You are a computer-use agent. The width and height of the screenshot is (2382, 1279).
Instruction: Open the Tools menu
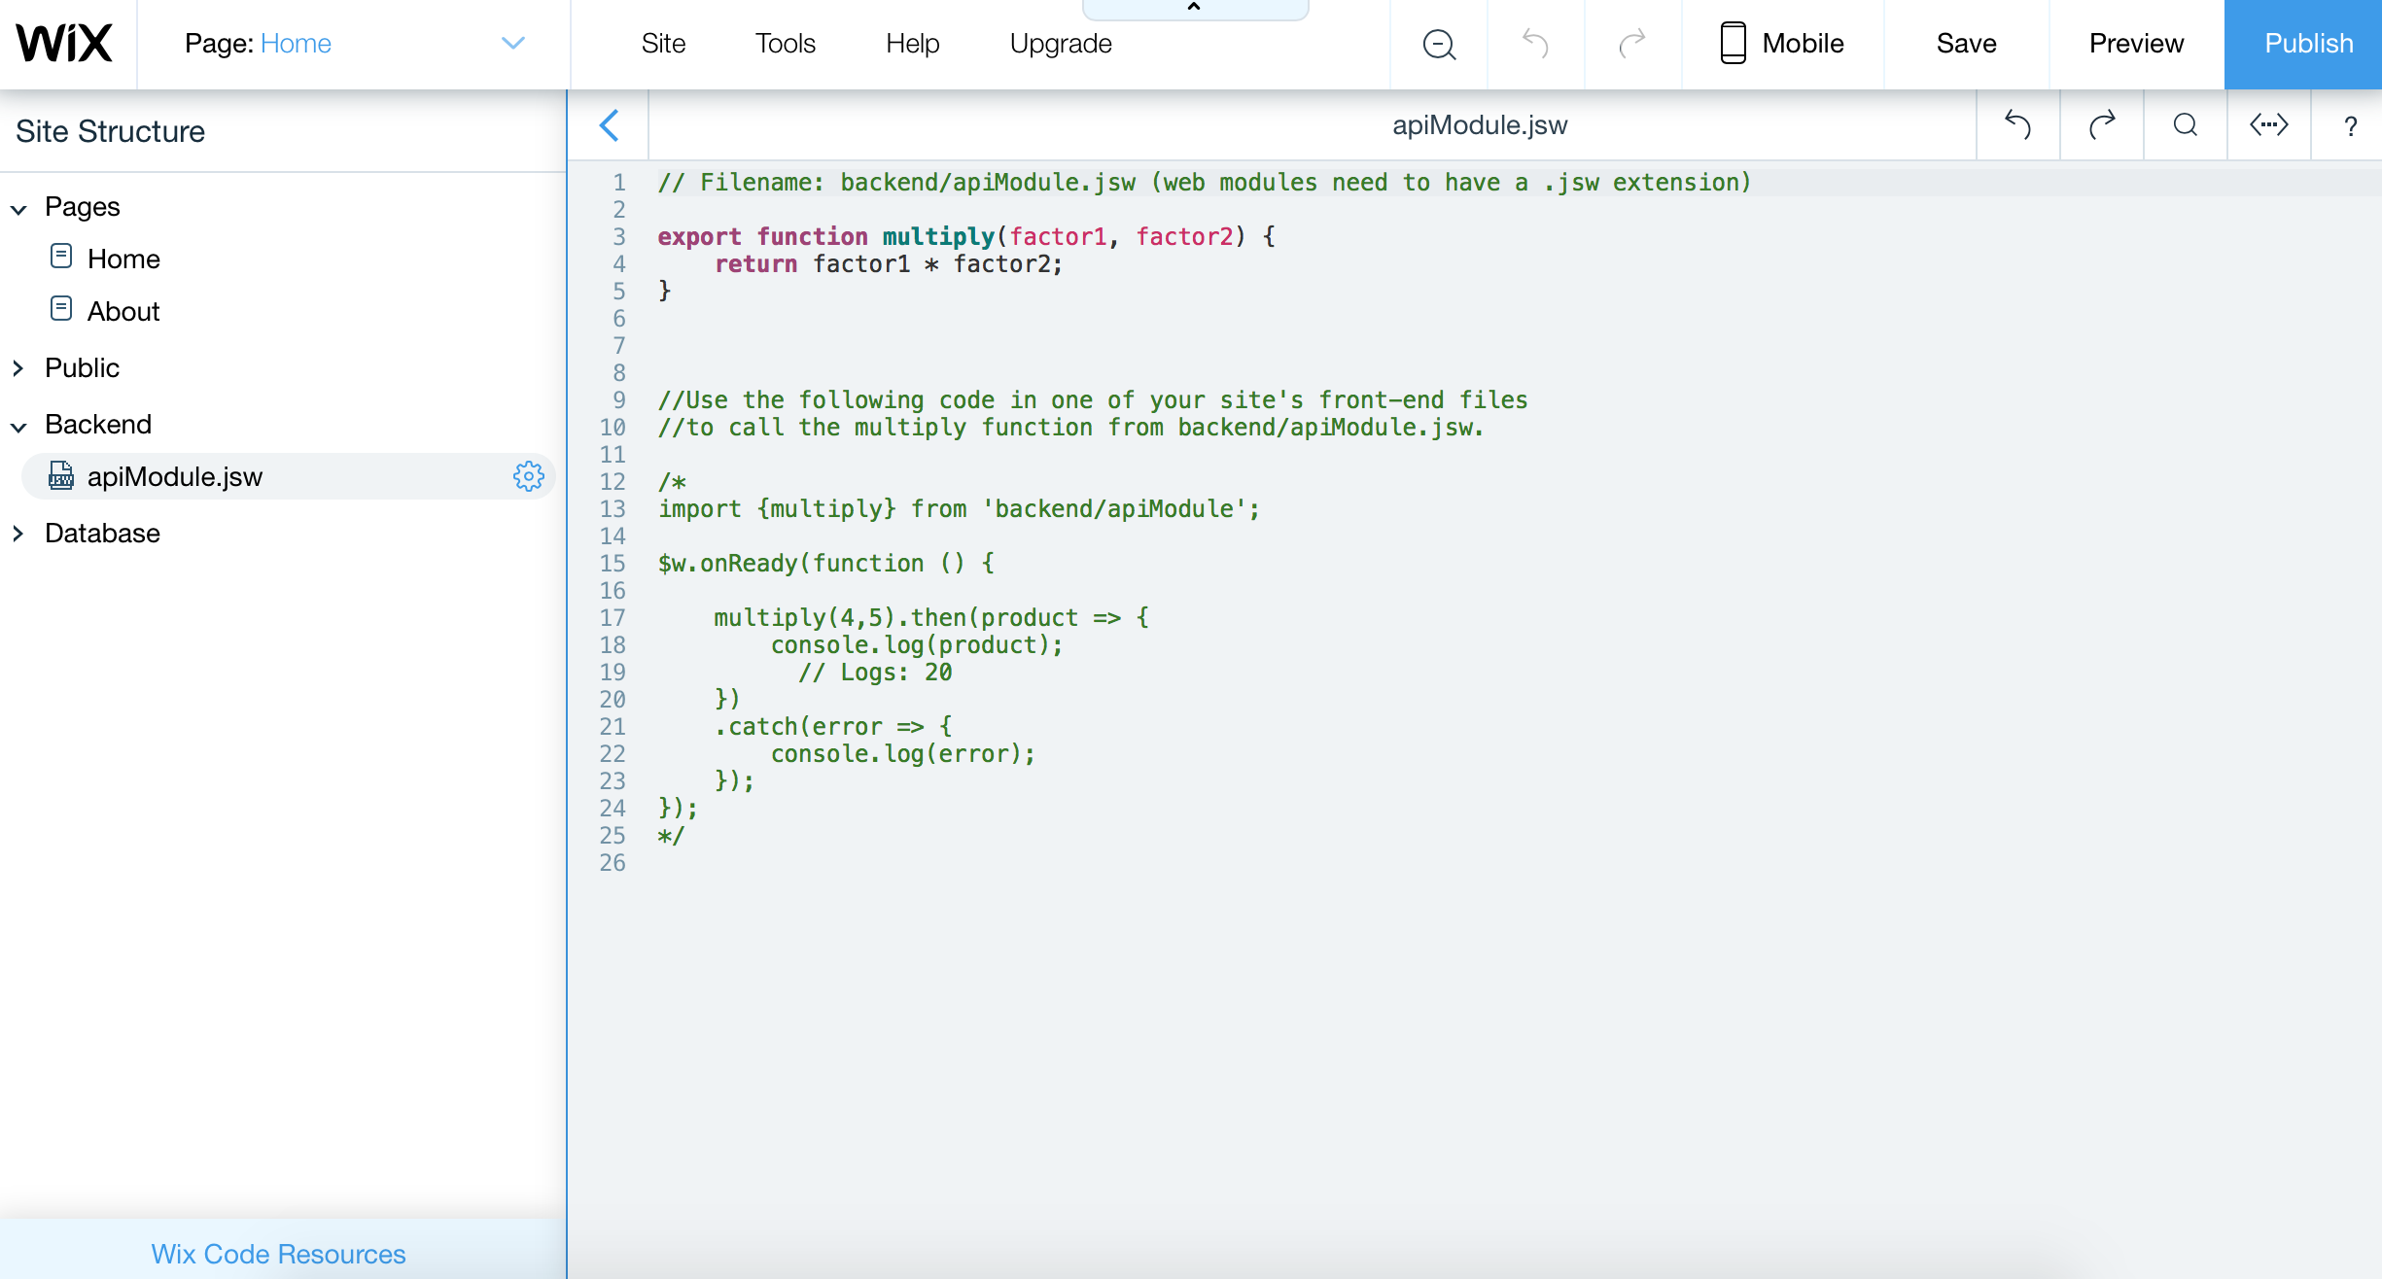(x=786, y=44)
